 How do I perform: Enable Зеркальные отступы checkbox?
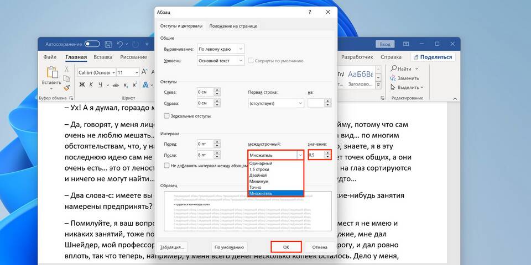tap(167, 116)
